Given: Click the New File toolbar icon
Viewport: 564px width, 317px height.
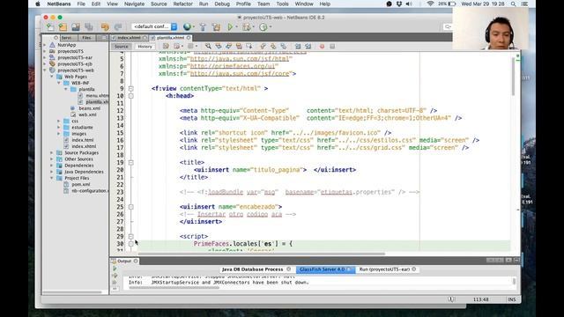Looking at the screenshot, I should pyautogui.click(x=50, y=27).
